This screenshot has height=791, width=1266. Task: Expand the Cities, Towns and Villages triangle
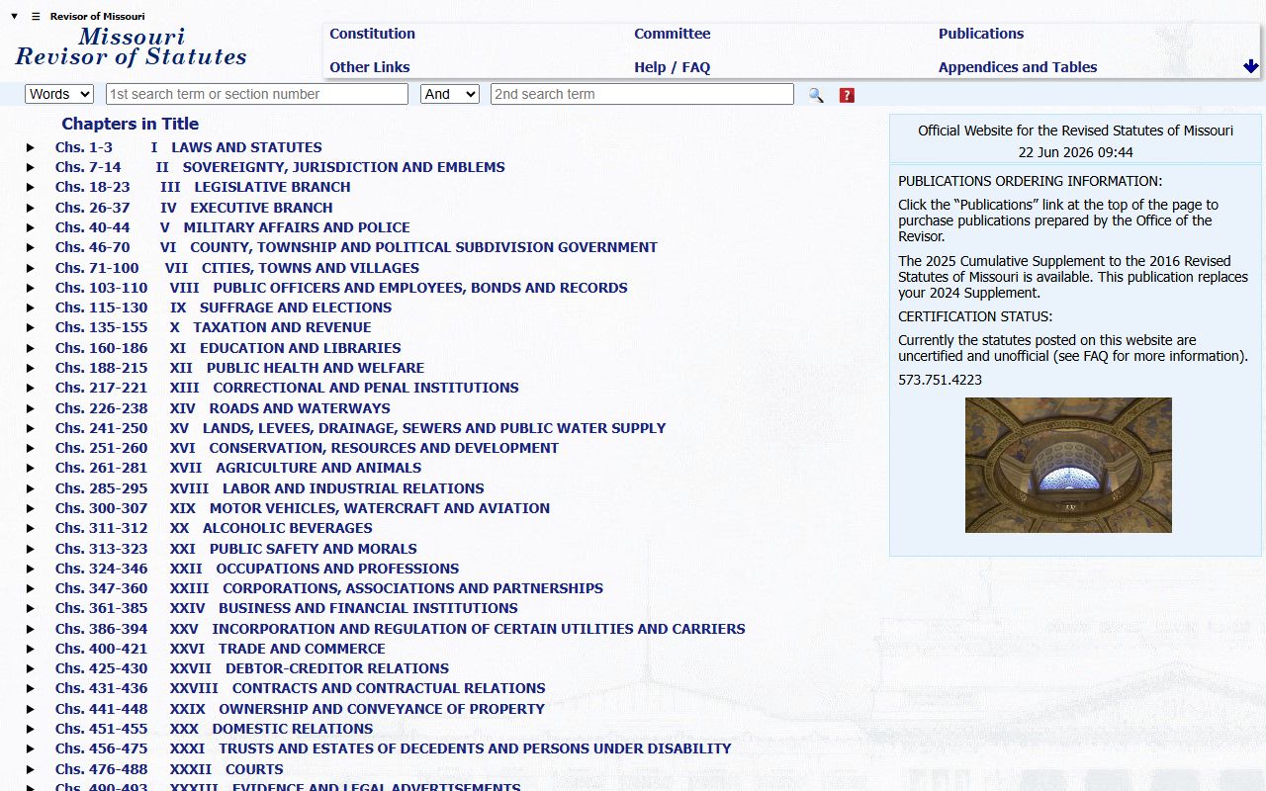pyautogui.click(x=31, y=268)
